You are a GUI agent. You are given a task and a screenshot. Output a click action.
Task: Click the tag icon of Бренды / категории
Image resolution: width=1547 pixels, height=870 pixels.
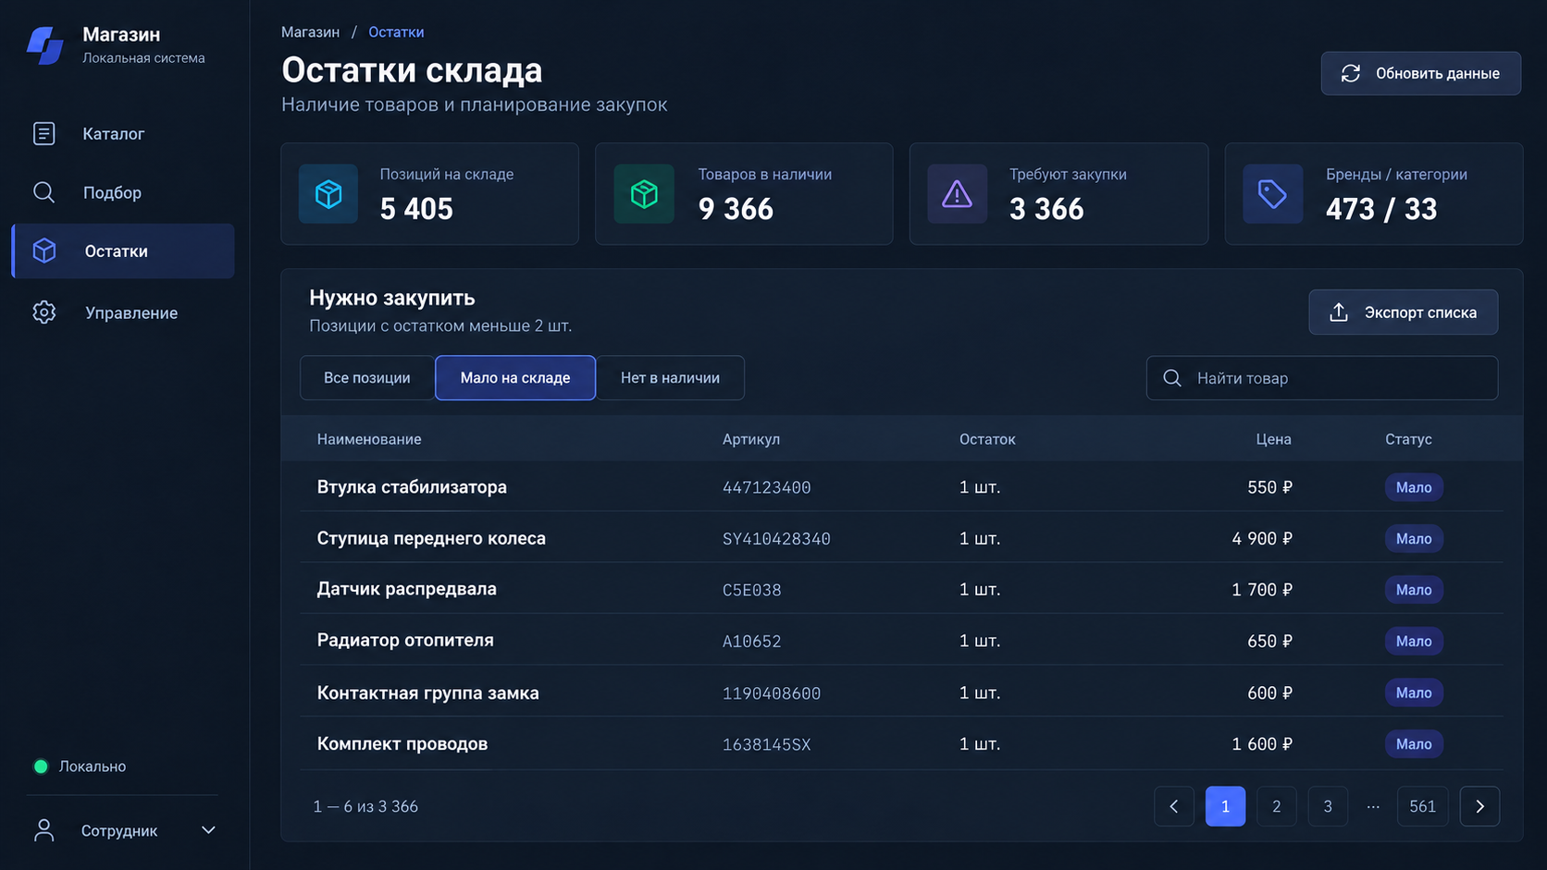[x=1272, y=193]
